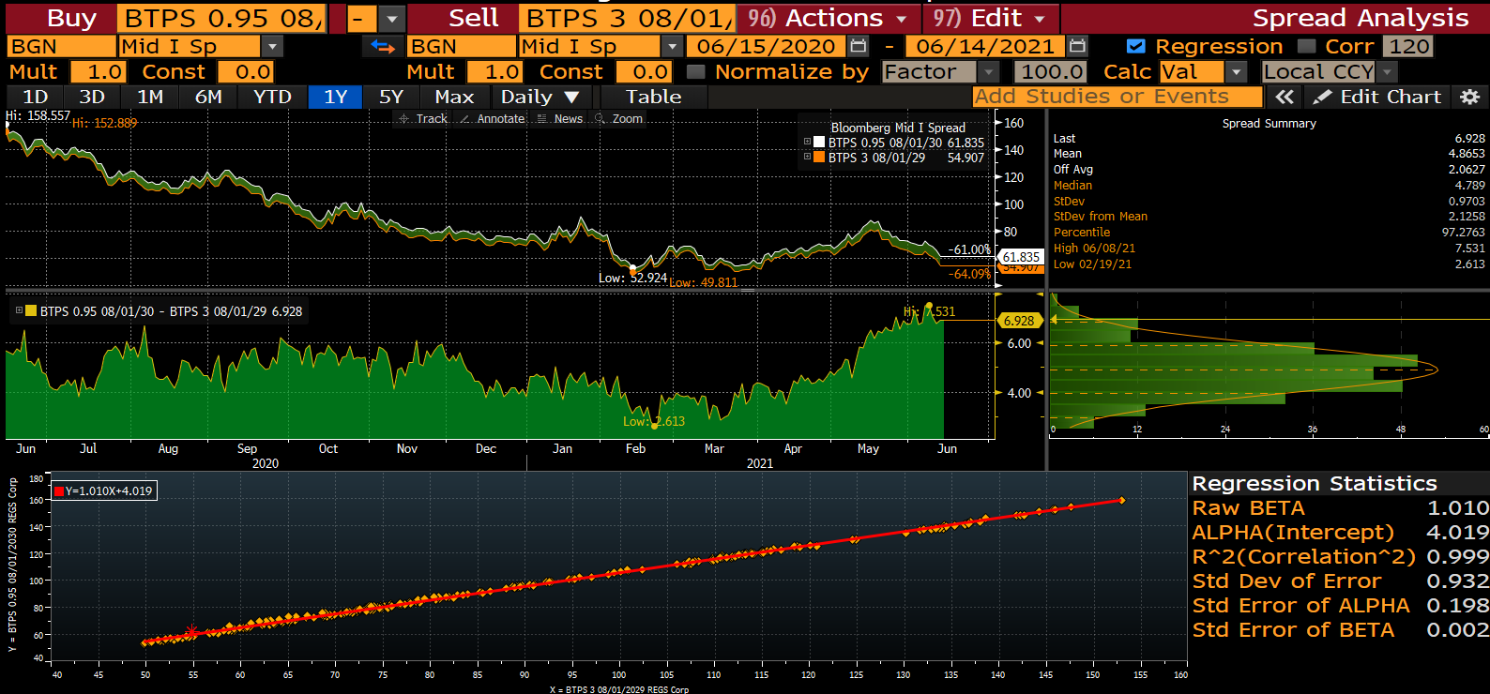Open the Buy side Mid I Sp dropdown
The width and height of the screenshot is (1490, 694).
(272, 46)
